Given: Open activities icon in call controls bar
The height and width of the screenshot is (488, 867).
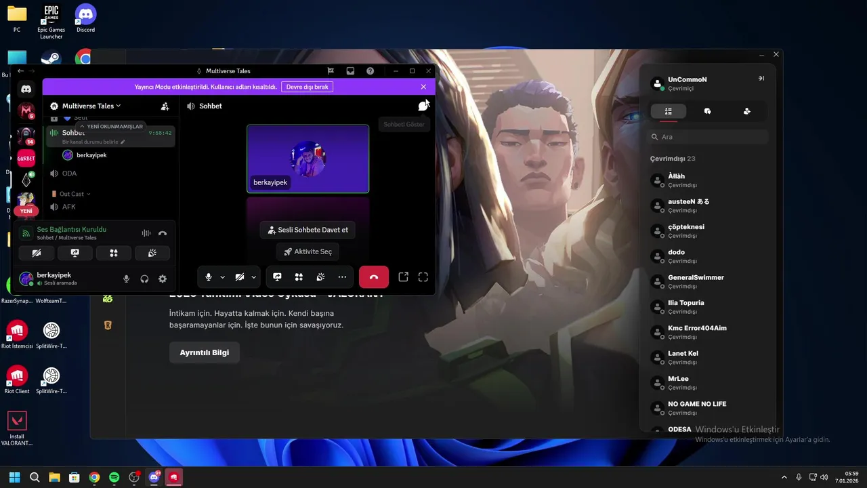Looking at the screenshot, I should [x=299, y=277].
